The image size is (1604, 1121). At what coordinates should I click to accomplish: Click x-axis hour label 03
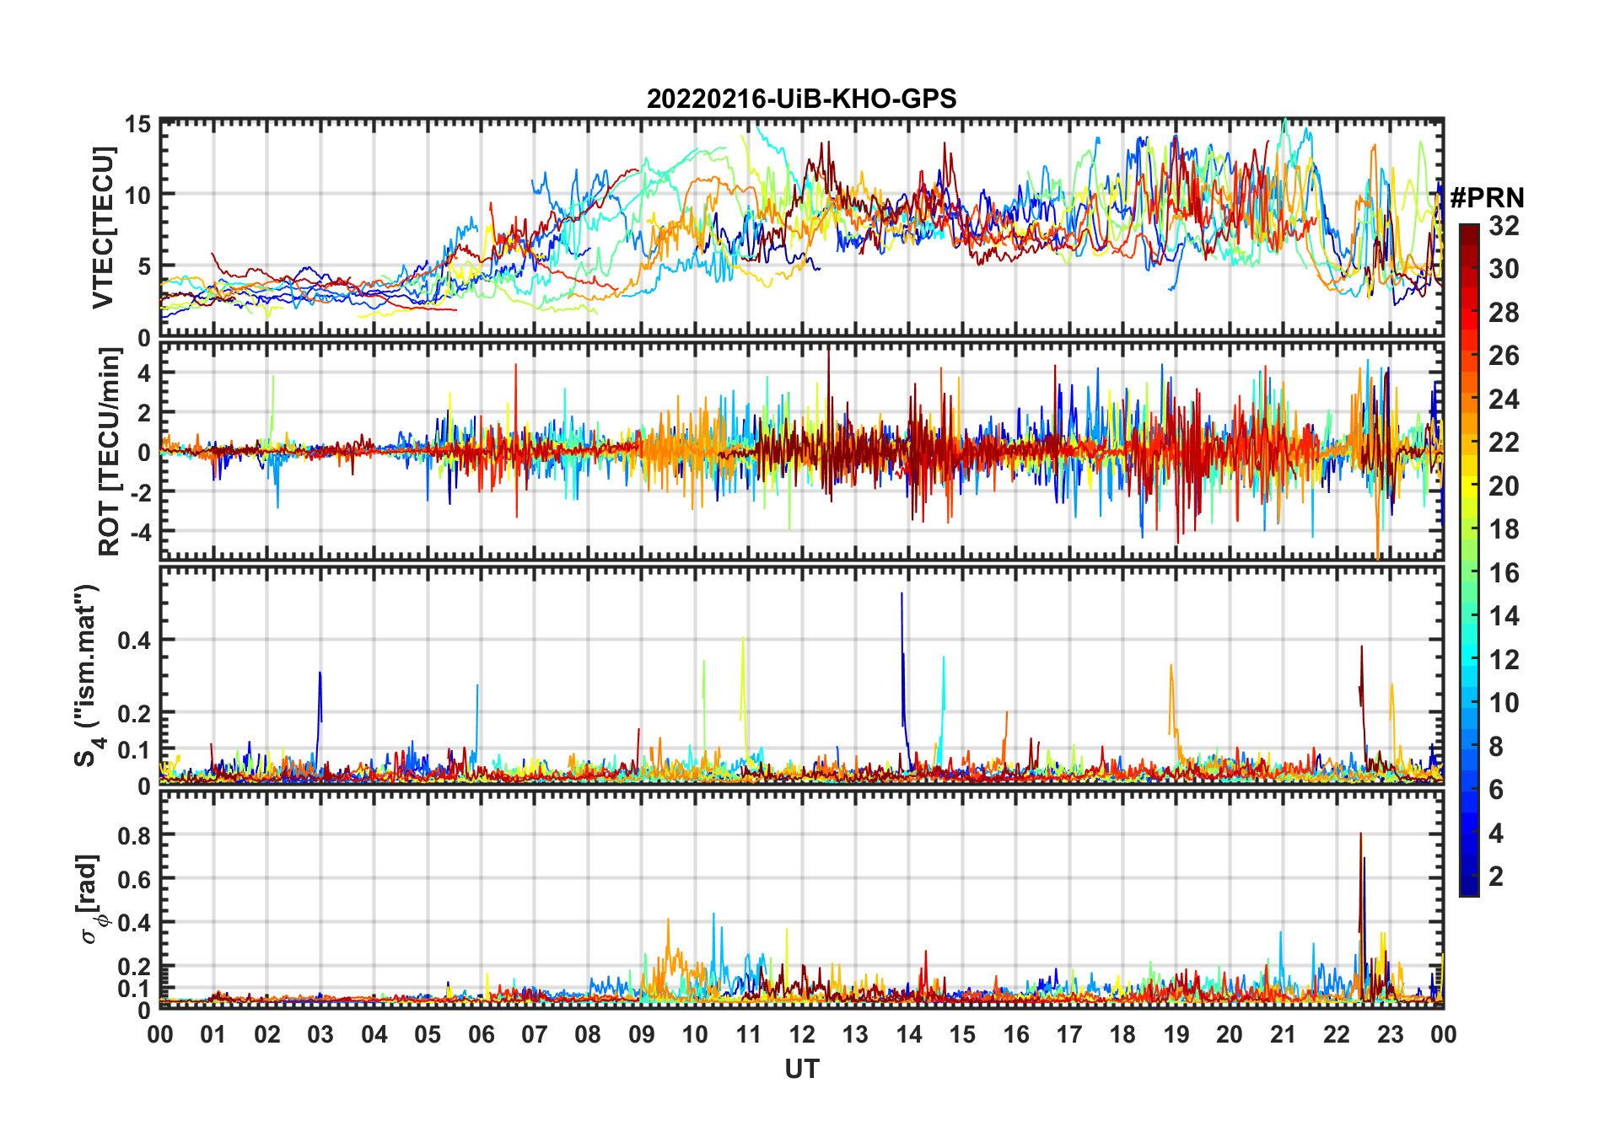click(320, 1034)
